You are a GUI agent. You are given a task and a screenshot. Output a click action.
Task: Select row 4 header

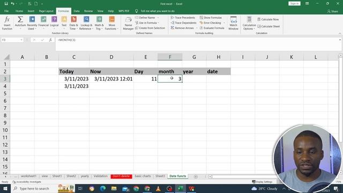click(5, 86)
